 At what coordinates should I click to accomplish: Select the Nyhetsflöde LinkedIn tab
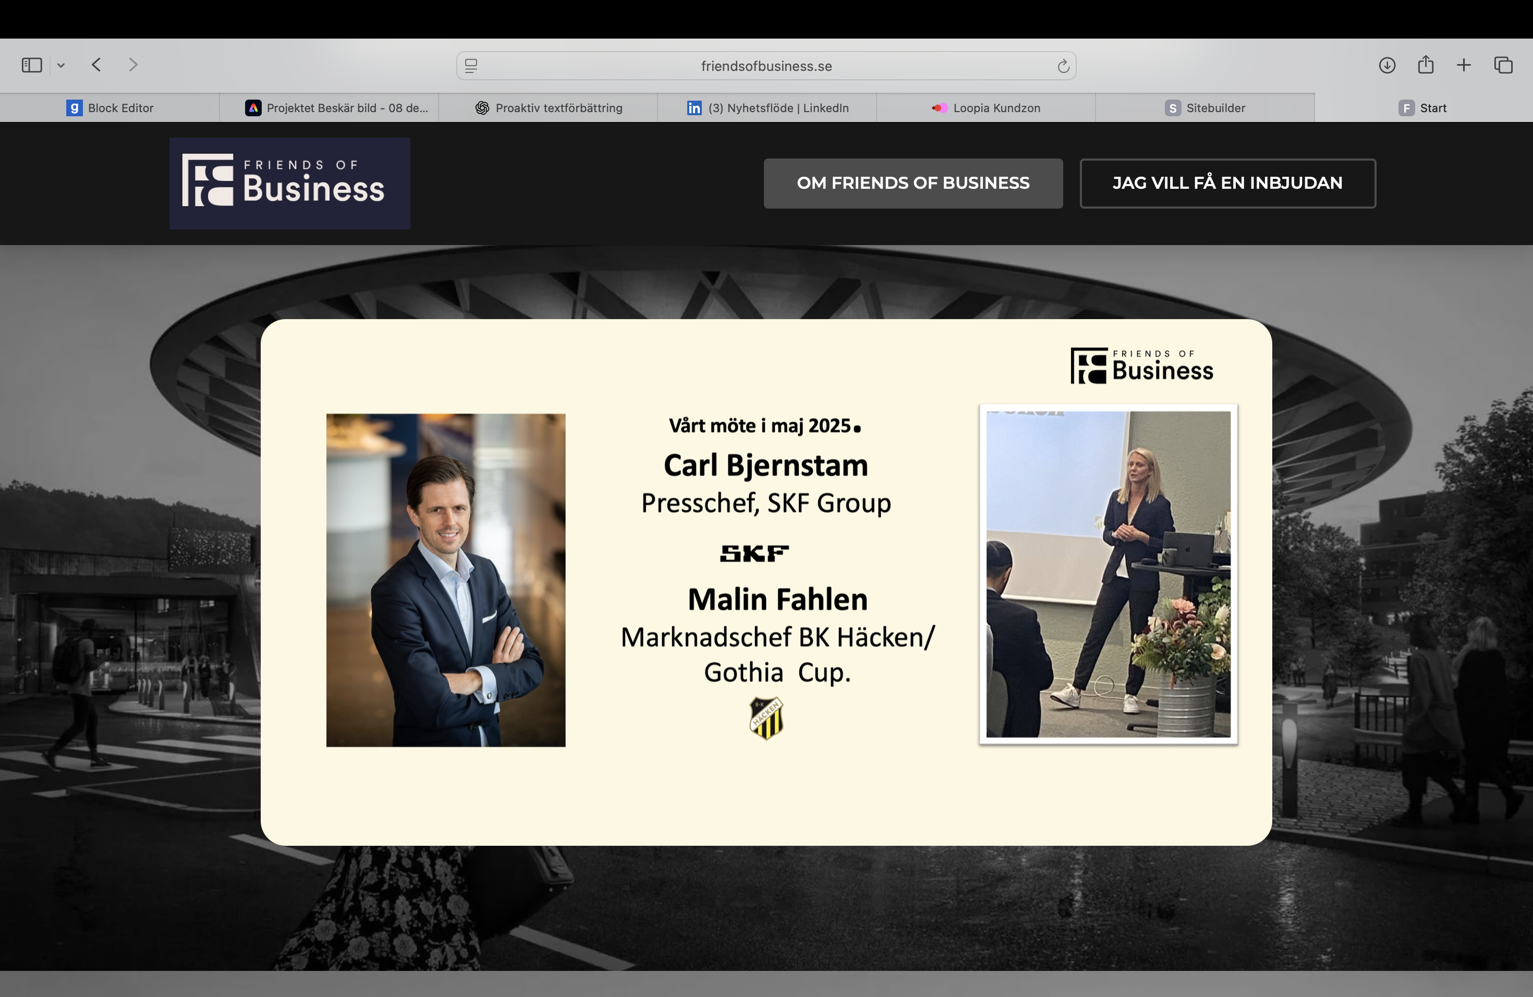pyautogui.click(x=767, y=107)
